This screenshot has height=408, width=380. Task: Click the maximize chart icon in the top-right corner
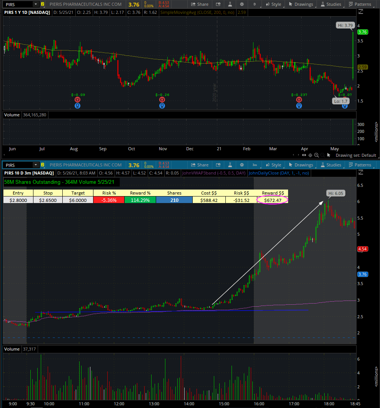click(360, 12)
